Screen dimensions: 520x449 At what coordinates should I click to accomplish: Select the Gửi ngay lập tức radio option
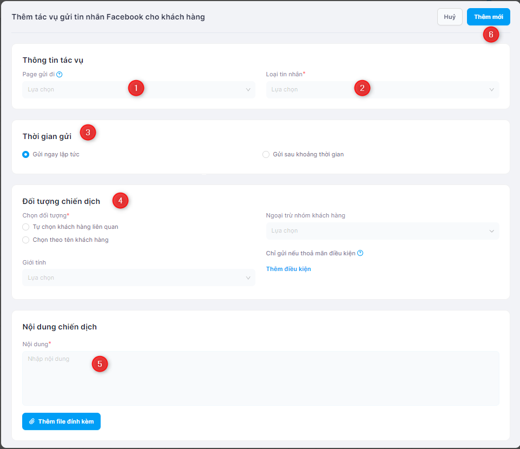click(26, 155)
